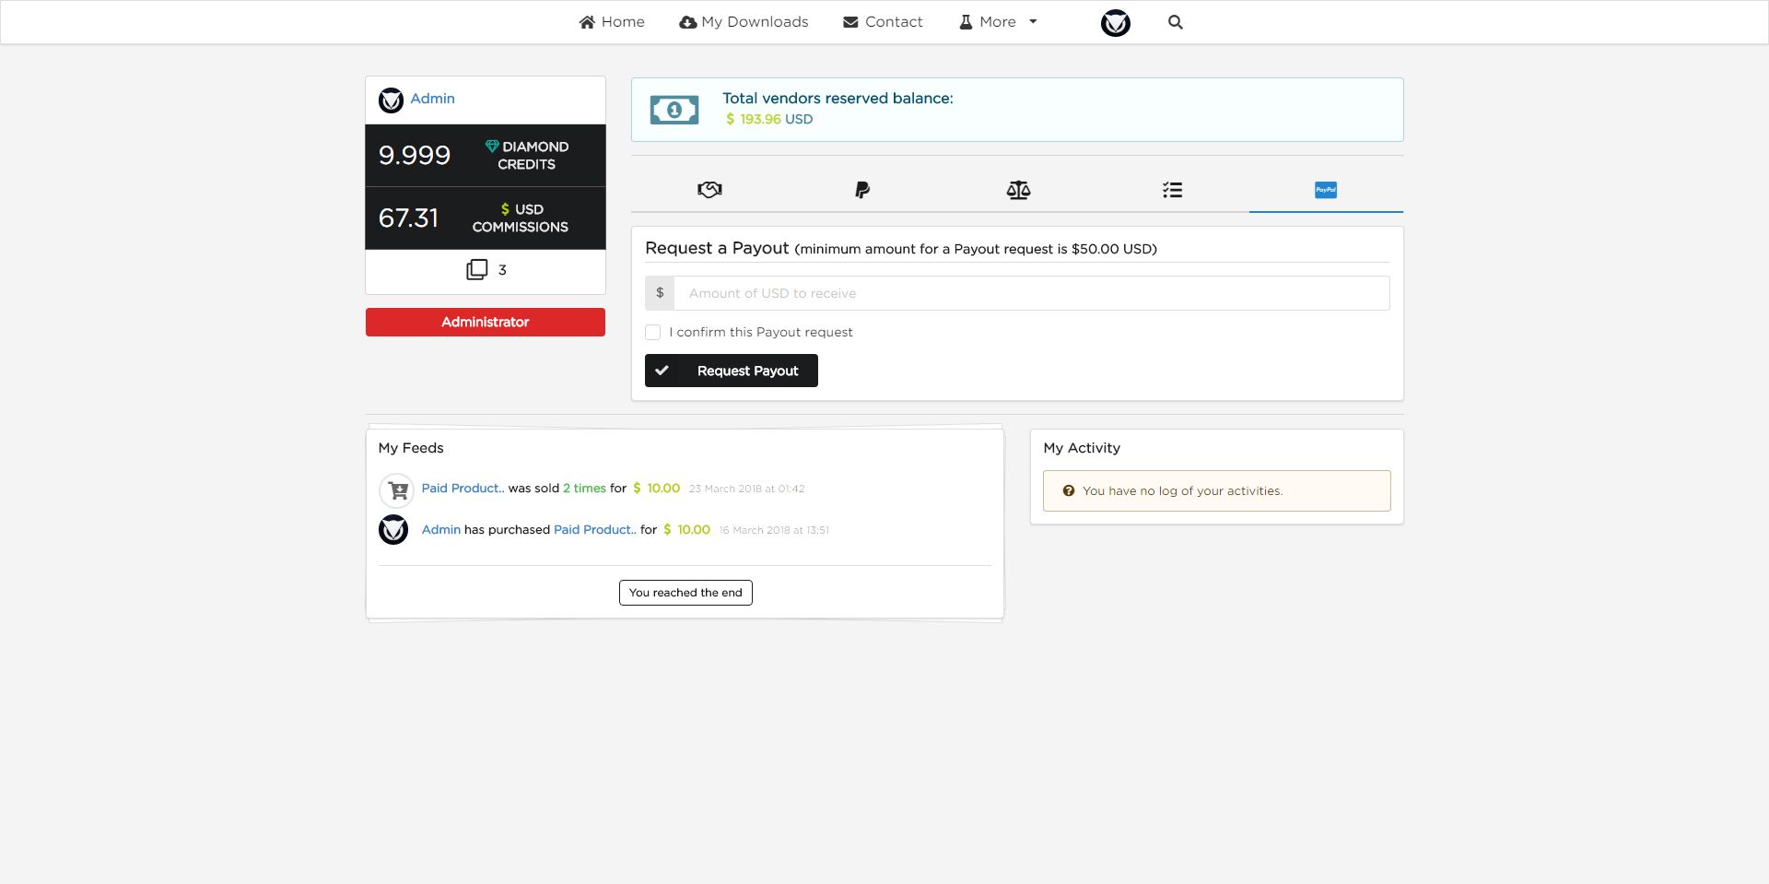The image size is (1769, 884).
Task: Open Paid Product link in purchase feed
Action: click(x=595, y=530)
